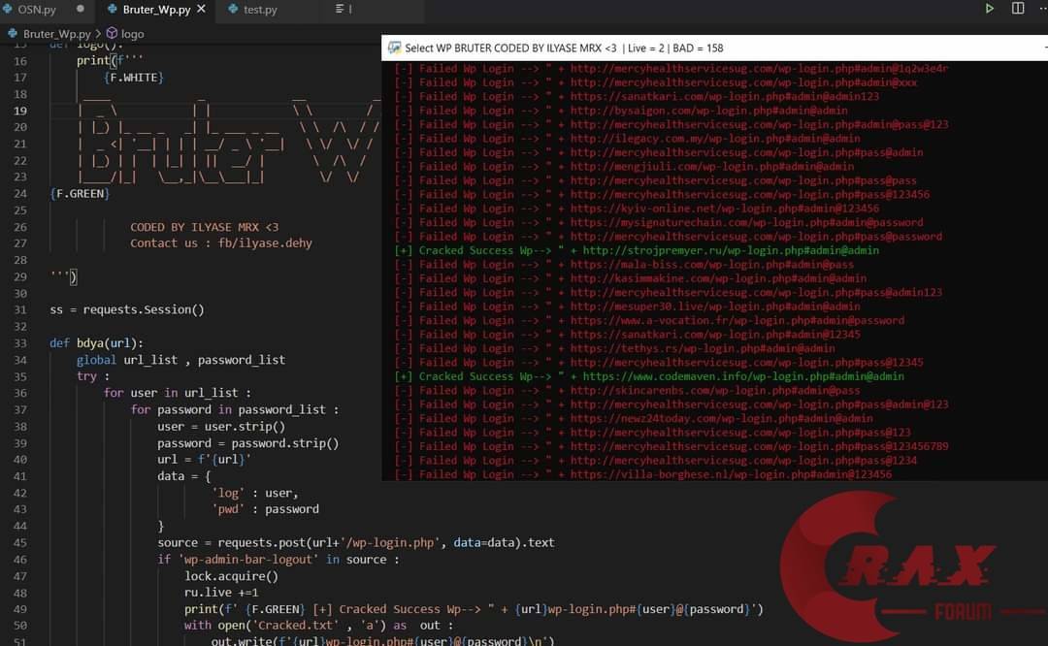The height and width of the screenshot is (646, 1048).
Task: Click the WP BRUTER console title bar
Action: [714, 48]
